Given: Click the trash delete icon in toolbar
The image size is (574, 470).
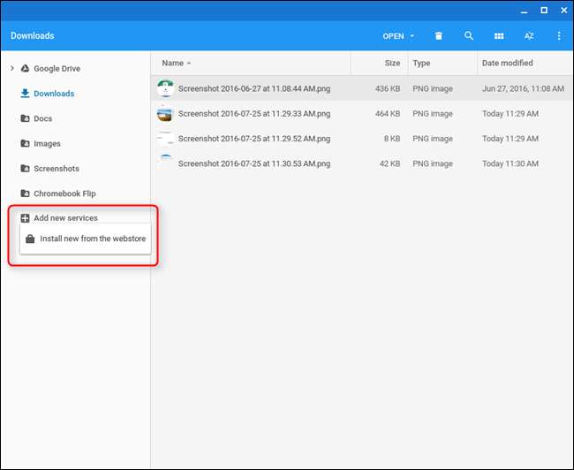Looking at the screenshot, I should (439, 36).
